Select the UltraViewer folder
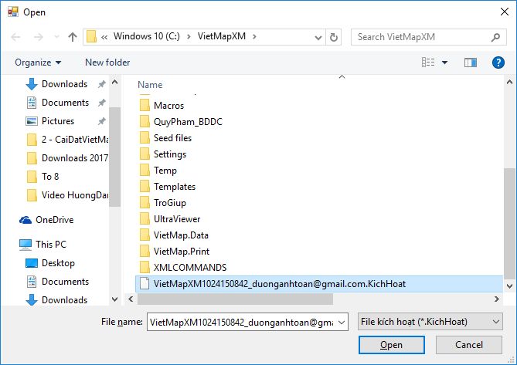517x365 pixels. click(x=176, y=219)
